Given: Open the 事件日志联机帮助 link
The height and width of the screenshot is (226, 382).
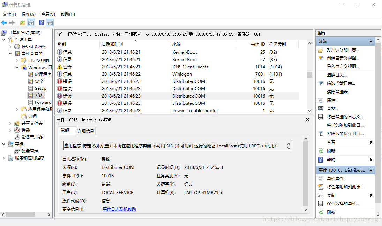Looking at the screenshot, I should pos(119,209).
